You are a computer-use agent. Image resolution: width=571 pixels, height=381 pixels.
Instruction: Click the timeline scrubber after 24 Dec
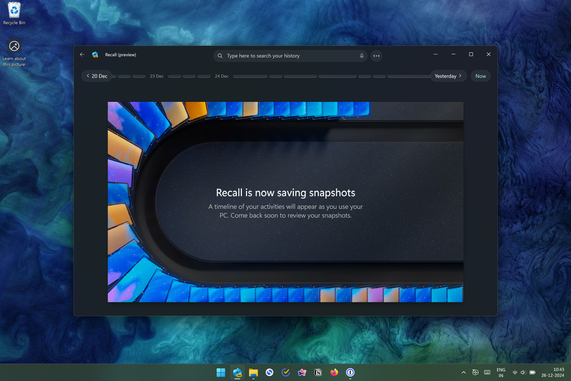click(x=250, y=75)
